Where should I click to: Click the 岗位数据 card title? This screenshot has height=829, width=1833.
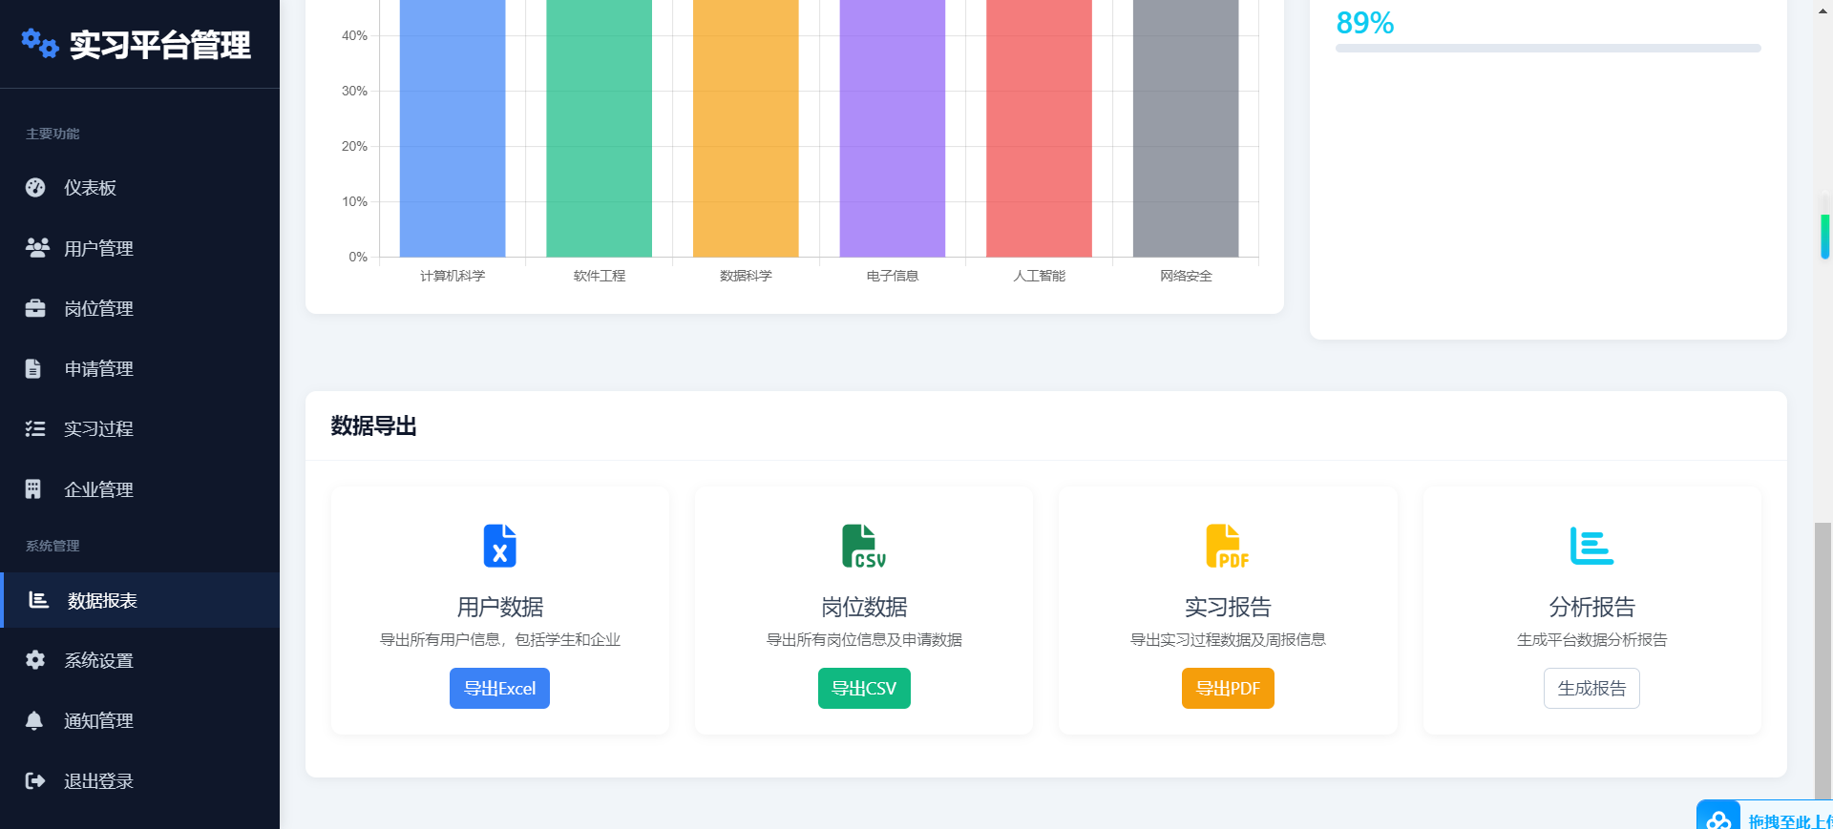click(x=864, y=607)
